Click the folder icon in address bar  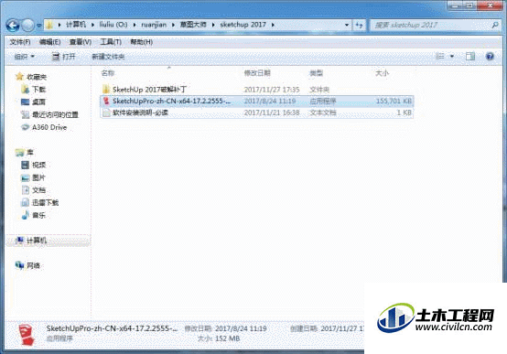(49, 25)
